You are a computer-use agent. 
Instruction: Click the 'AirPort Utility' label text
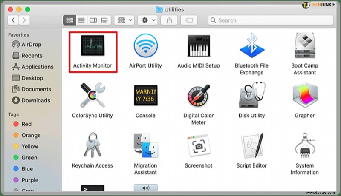click(145, 66)
